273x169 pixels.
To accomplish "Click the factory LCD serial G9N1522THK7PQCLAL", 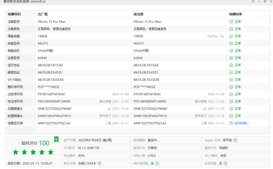I will pos(54,123).
